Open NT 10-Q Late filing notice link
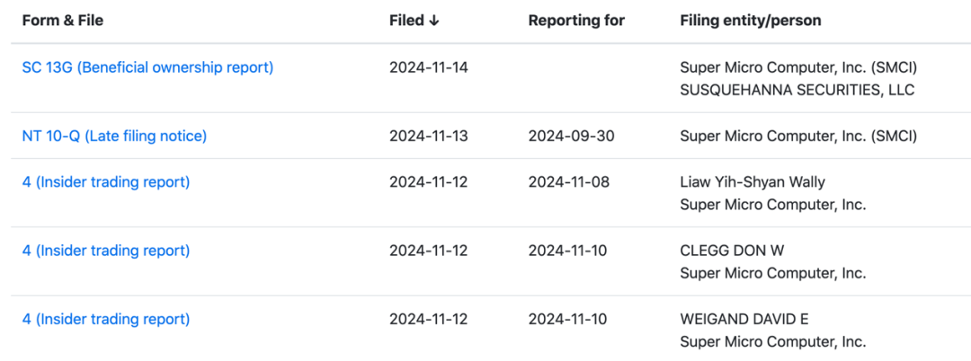This screenshot has height=361, width=971. coord(114,136)
